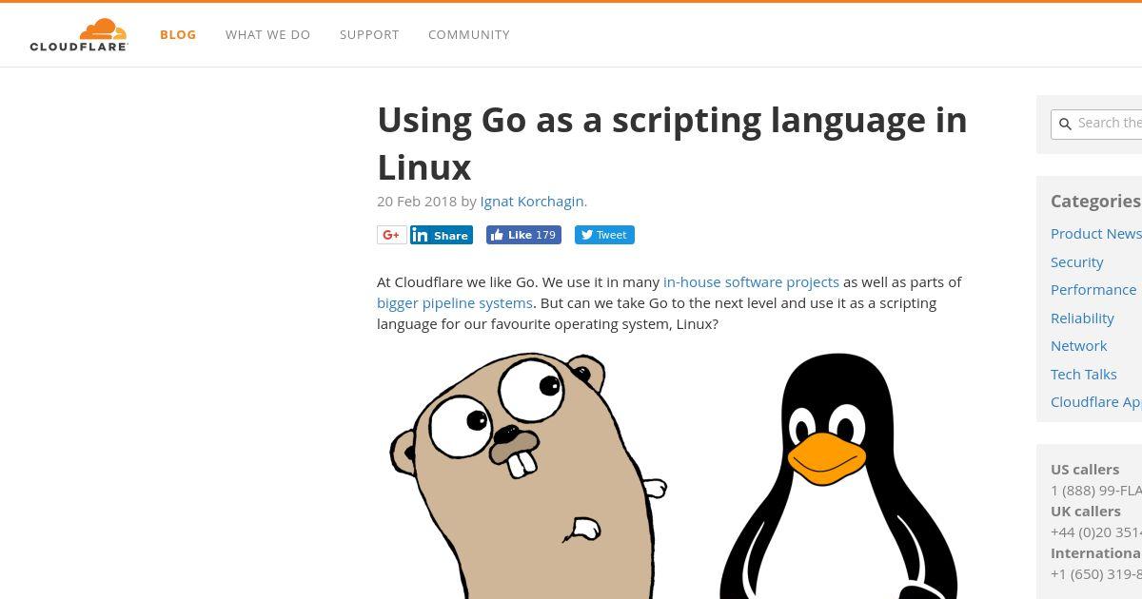Tweet this article via Twitter button
This screenshot has height=599, width=1142.
pos(604,235)
